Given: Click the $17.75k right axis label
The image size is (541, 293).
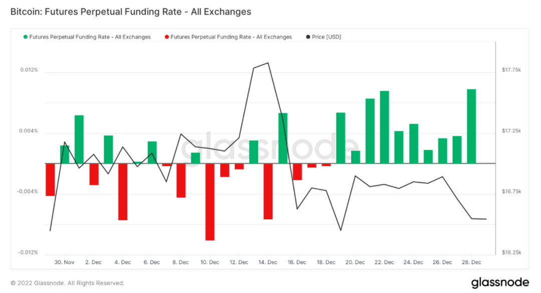Looking at the screenshot, I should [511, 70].
